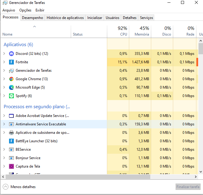Viewport: 203px width, 195px height.
Task: Click the Adobe Acrobat Update Service icon
Action: tap(11, 116)
